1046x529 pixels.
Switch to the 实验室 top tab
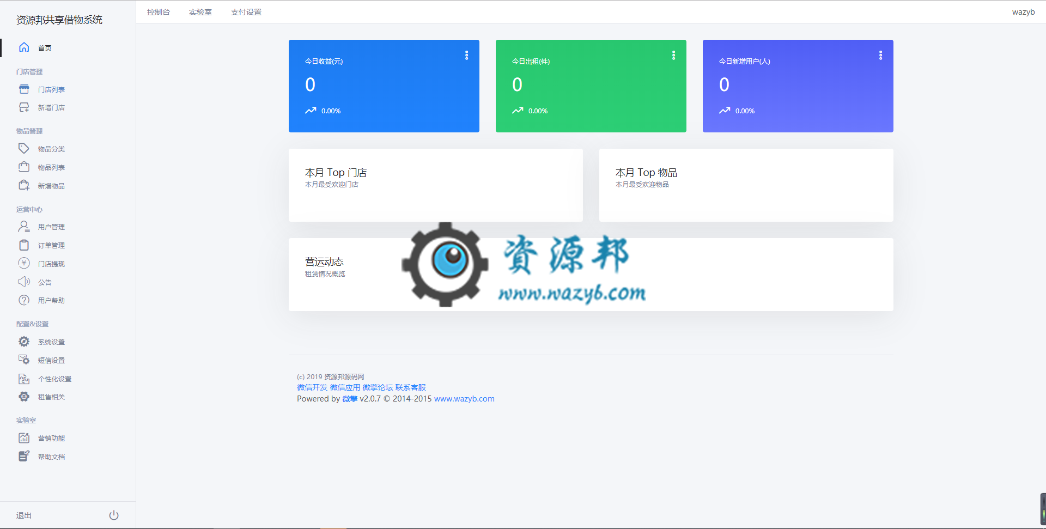[200, 12]
